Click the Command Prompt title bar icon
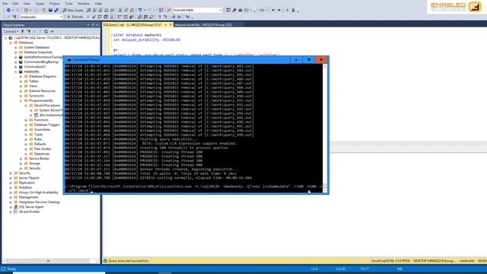Screen dimensions: 487x274 pos(69,59)
